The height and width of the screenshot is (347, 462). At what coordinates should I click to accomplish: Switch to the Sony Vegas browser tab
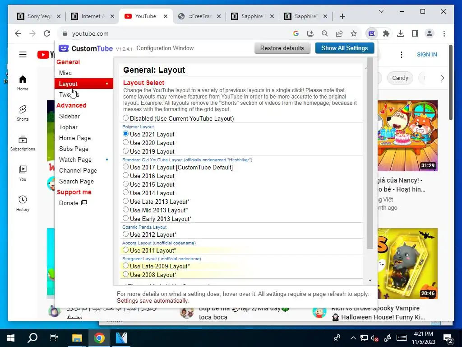(x=39, y=16)
